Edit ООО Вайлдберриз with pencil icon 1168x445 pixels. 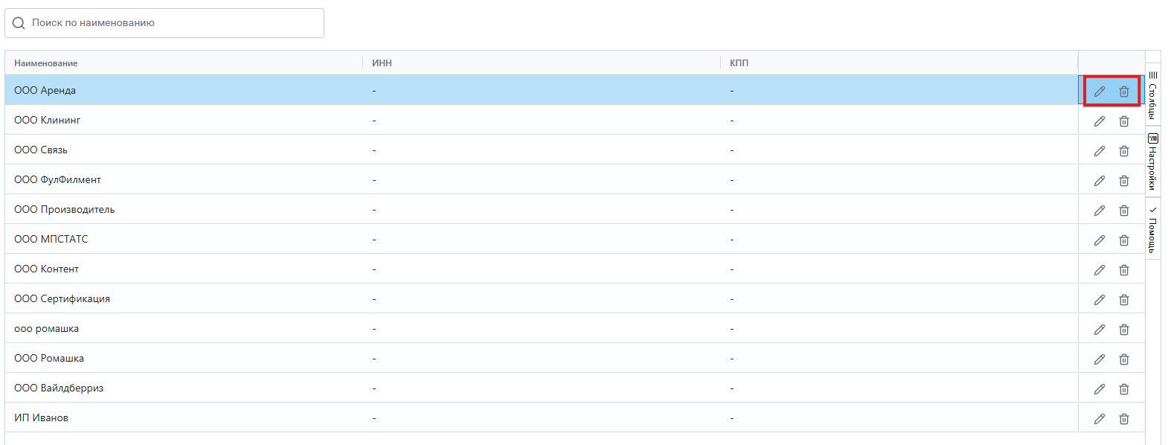[1100, 389]
